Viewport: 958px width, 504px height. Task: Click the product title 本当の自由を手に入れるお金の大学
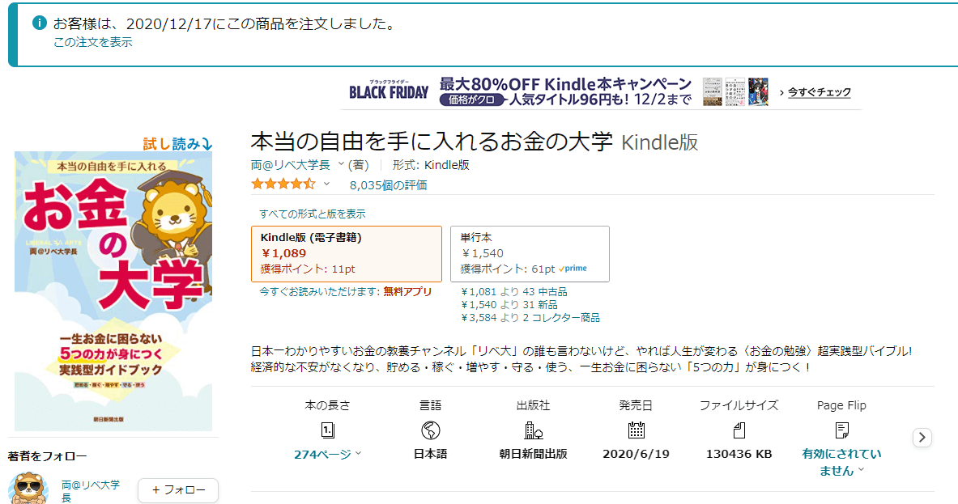(x=432, y=142)
